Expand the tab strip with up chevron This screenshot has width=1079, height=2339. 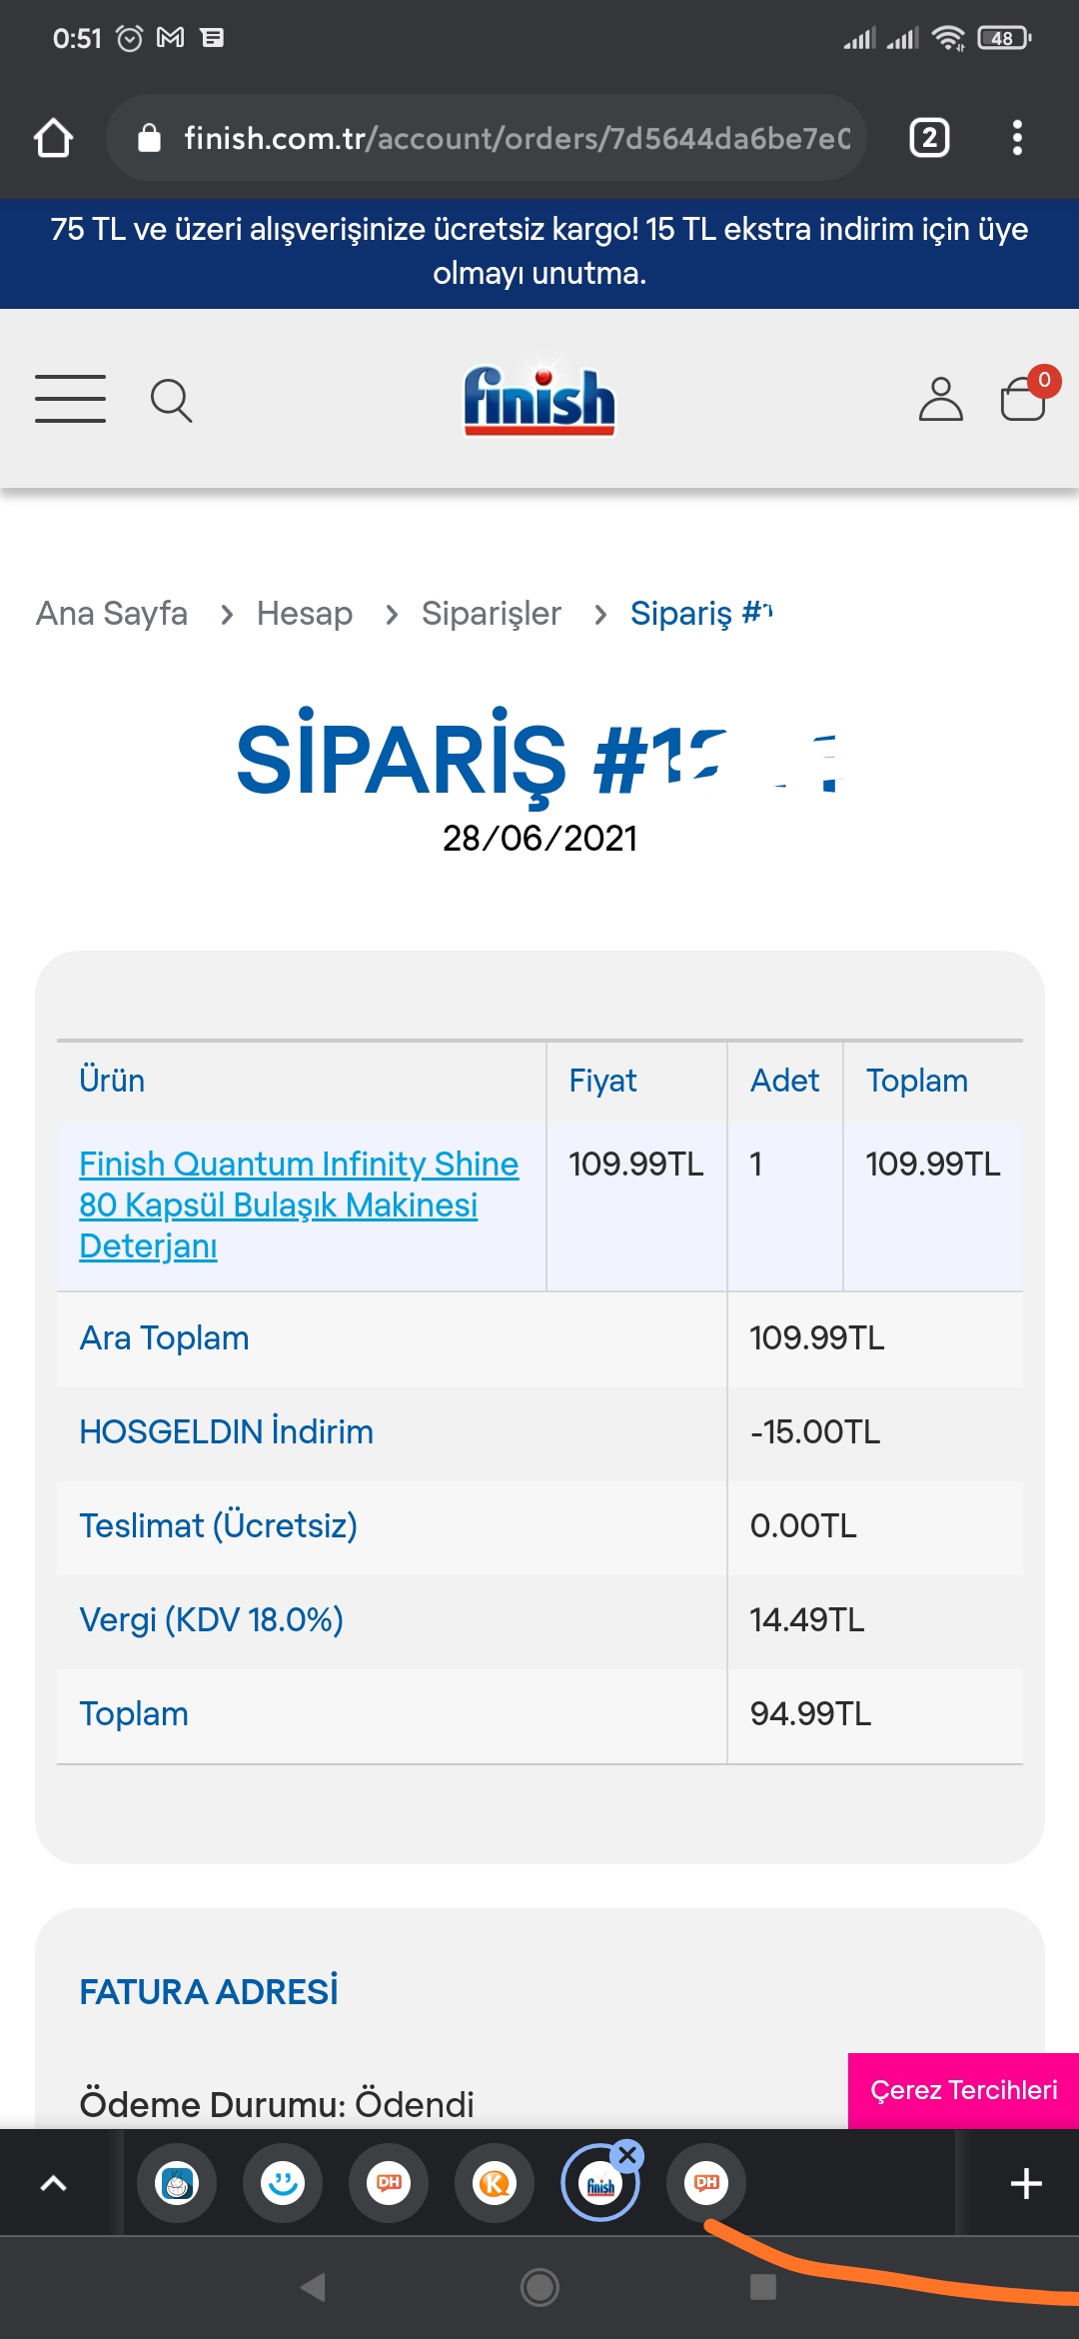(x=53, y=2184)
